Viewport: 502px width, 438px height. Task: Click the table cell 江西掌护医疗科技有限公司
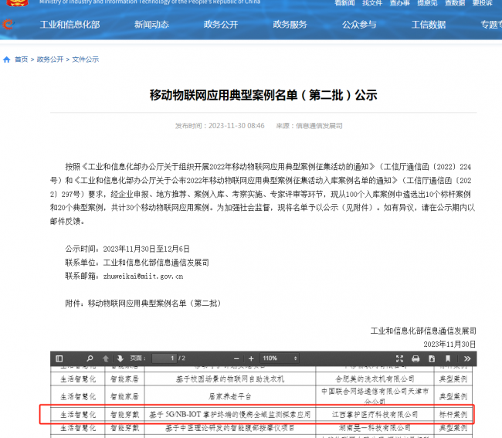(x=375, y=415)
